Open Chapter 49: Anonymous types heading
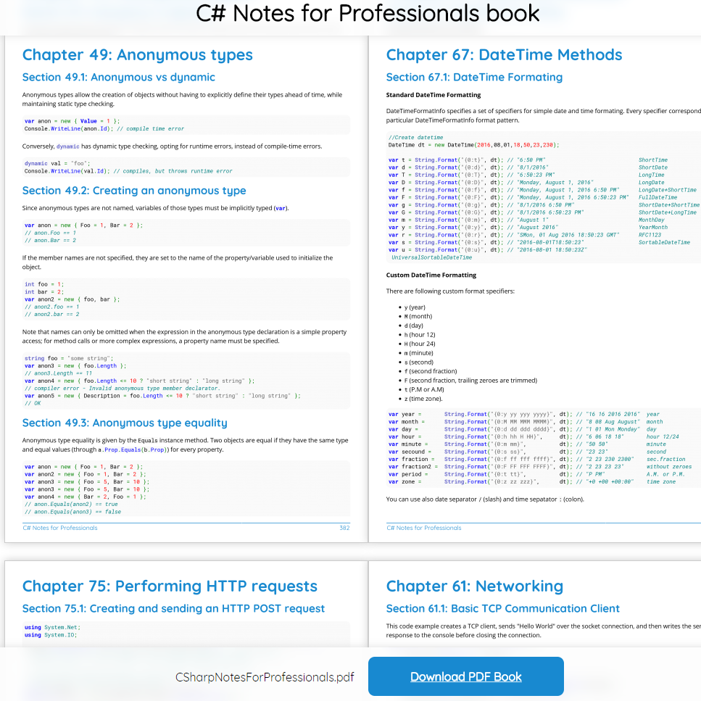Image resolution: width=701 pixels, height=701 pixels. click(137, 55)
